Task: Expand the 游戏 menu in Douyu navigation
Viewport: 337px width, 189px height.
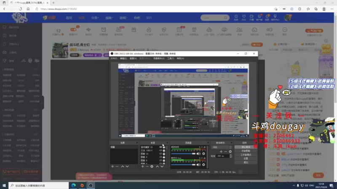Action: [123, 18]
